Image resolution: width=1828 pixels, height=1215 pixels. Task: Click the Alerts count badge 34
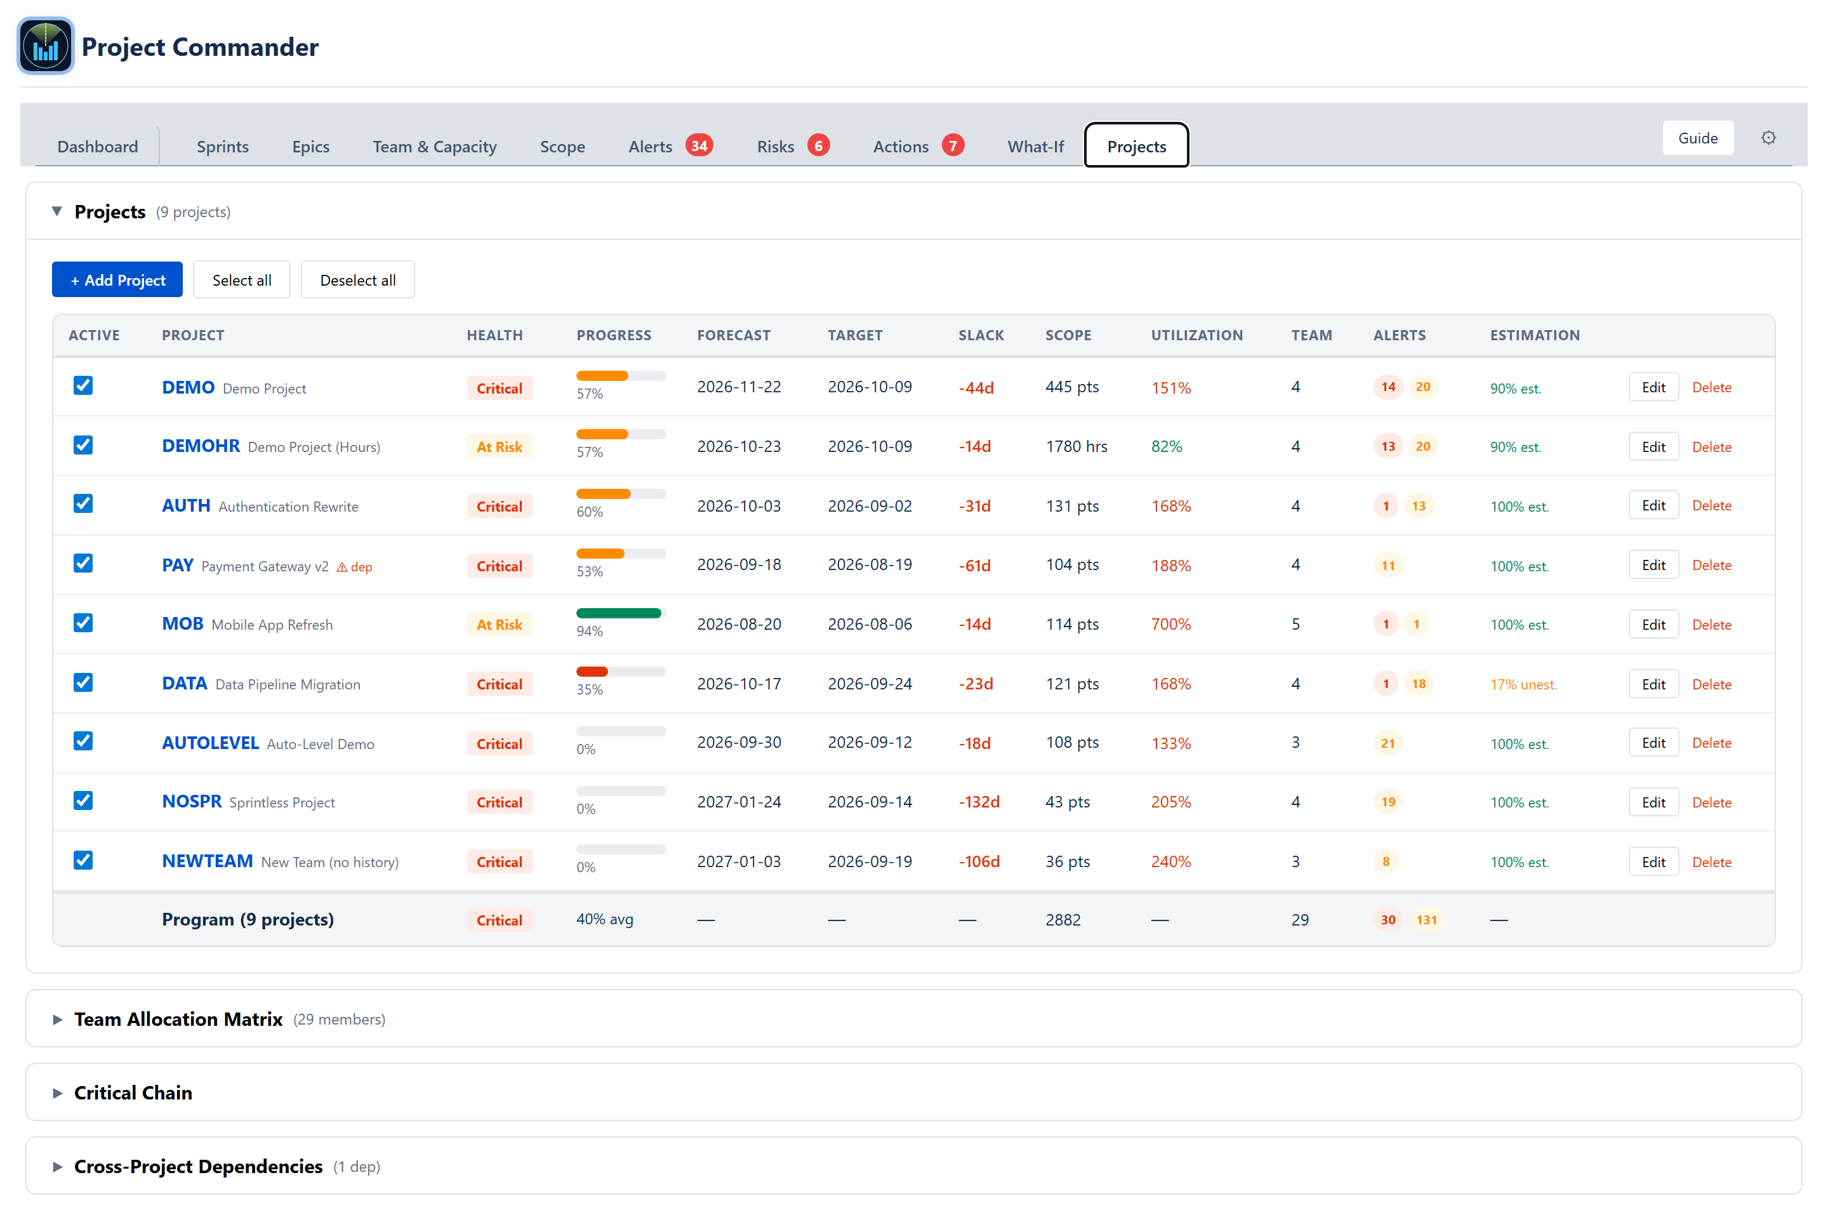pyautogui.click(x=699, y=145)
